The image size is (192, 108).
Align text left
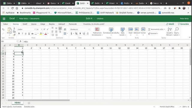click(52, 32)
